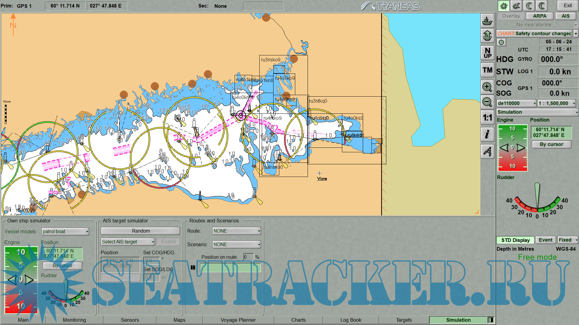
Task: Open the Vessel models patrol boat dropdown
Action: point(65,231)
